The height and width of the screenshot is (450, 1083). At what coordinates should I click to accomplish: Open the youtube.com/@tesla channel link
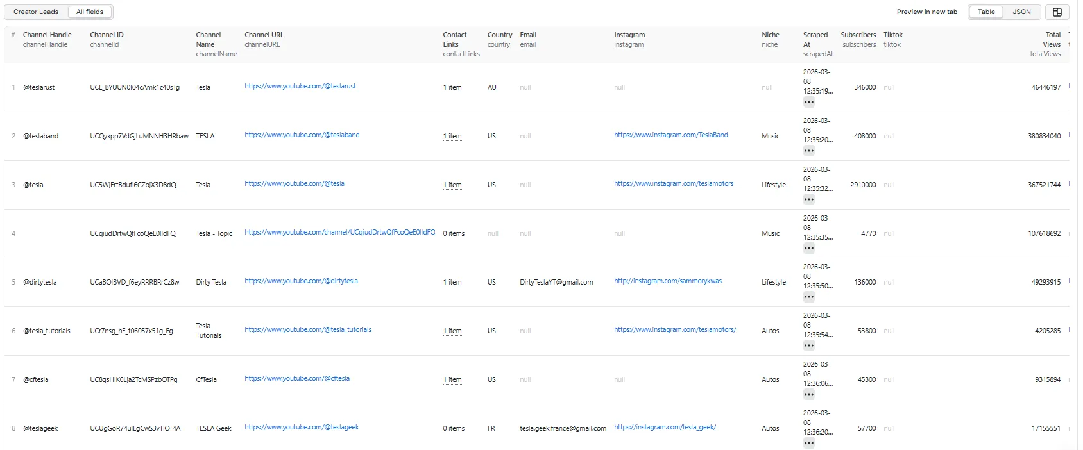click(x=294, y=183)
